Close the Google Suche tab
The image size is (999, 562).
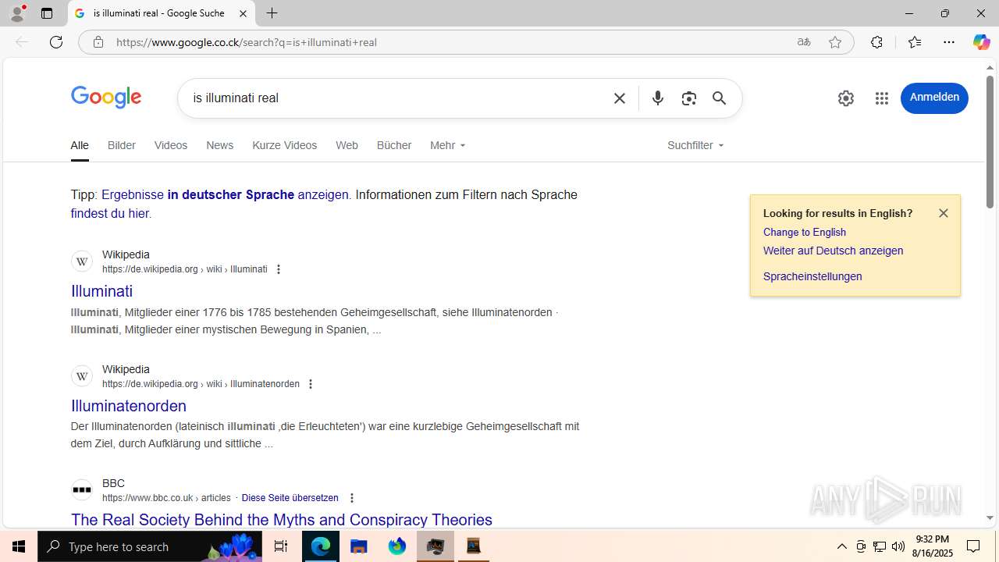(243, 13)
